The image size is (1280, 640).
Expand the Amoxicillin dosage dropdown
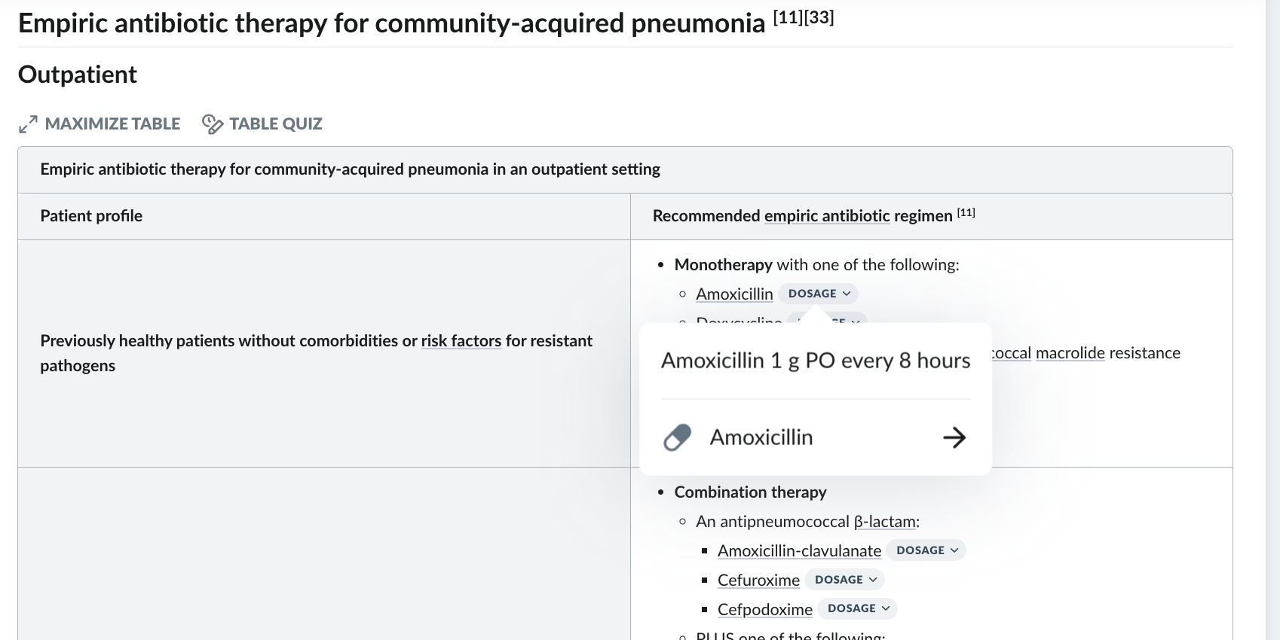(819, 294)
